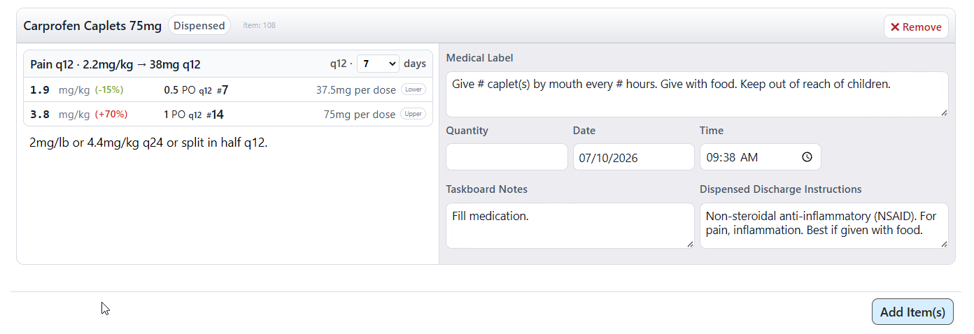Select the Upper dose badge

[x=413, y=114]
